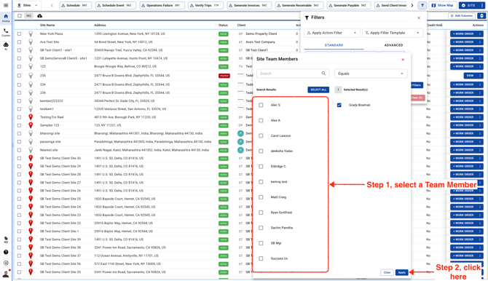Viewport: 488px width, 281px height.
Task: Tick the deeksha Yadav checkbox
Action: [x=261, y=151]
